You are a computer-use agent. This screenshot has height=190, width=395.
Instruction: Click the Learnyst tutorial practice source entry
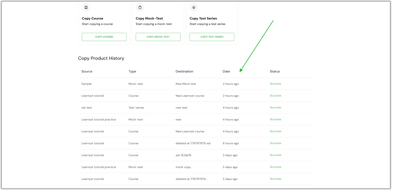coord(98,119)
